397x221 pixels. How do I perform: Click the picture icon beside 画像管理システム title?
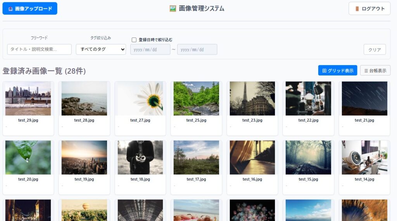173,9
